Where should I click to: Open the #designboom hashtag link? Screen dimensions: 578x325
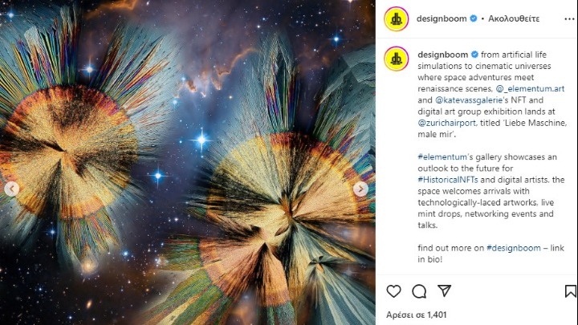(x=514, y=248)
